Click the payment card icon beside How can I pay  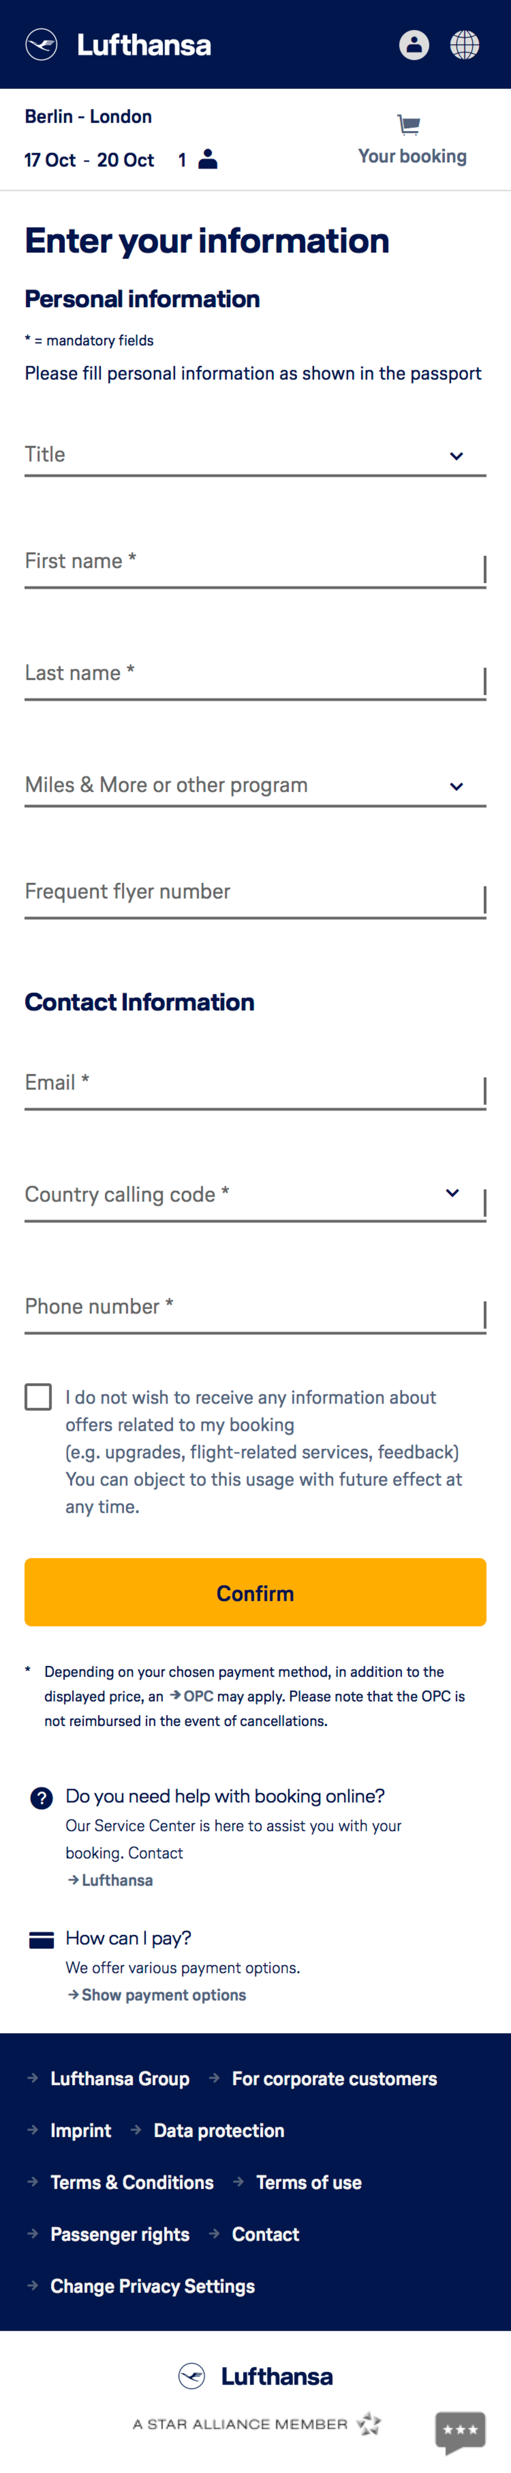coord(40,1938)
